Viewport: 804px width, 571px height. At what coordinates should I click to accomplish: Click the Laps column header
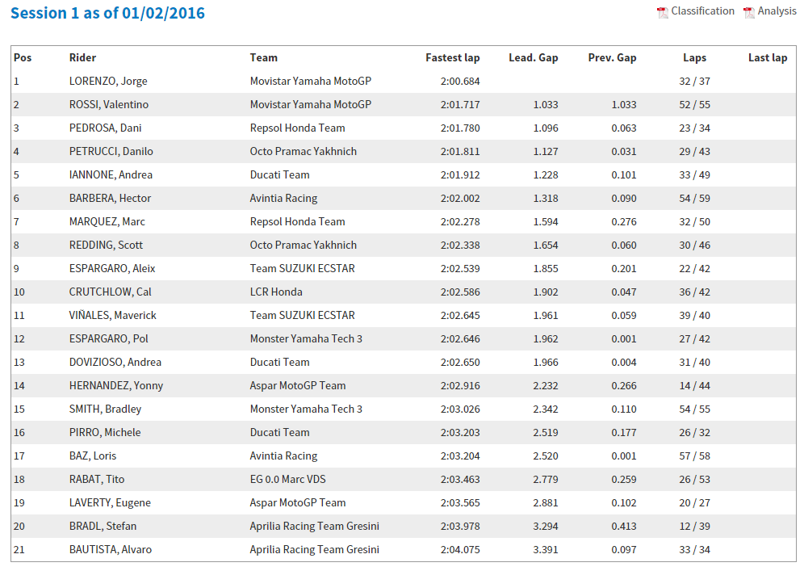(x=694, y=58)
